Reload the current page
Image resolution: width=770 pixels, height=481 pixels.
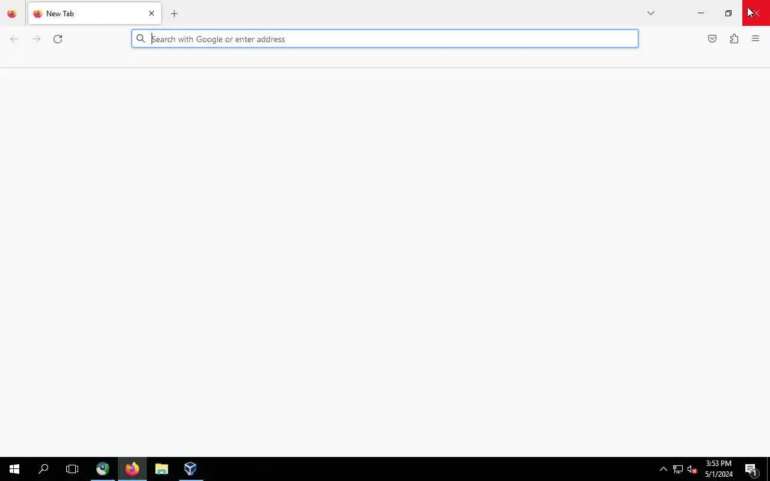[x=58, y=39]
